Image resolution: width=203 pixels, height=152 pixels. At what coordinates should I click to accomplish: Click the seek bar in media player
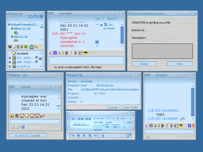pos(101,130)
